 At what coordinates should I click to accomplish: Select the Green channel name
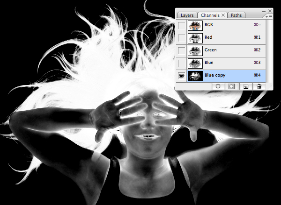(x=211, y=50)
